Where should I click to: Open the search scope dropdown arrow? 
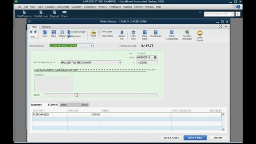(x=233, y=14)
